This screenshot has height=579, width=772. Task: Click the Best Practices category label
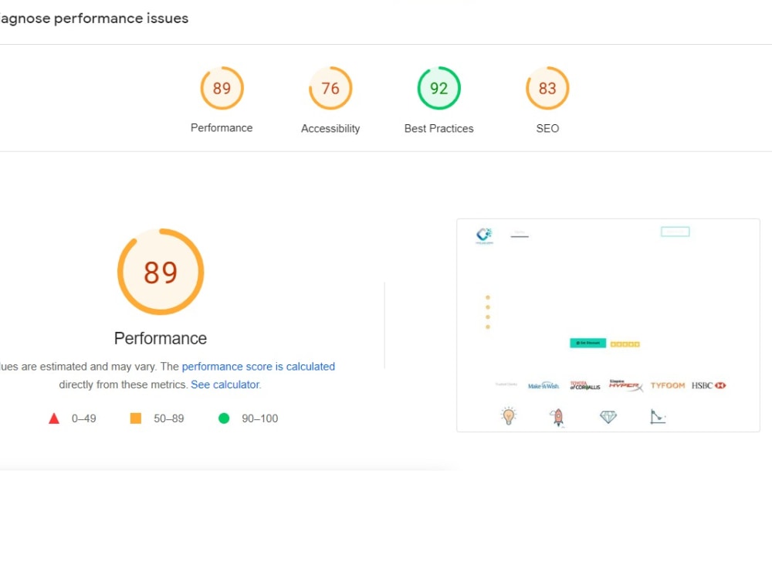(x=438, y=128)
